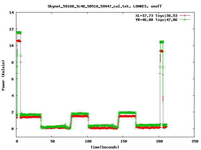The height and width of the screenshot is (150, 201).
Task: Click the Time(Seconds) axis label
Action: tap(105, 147)
